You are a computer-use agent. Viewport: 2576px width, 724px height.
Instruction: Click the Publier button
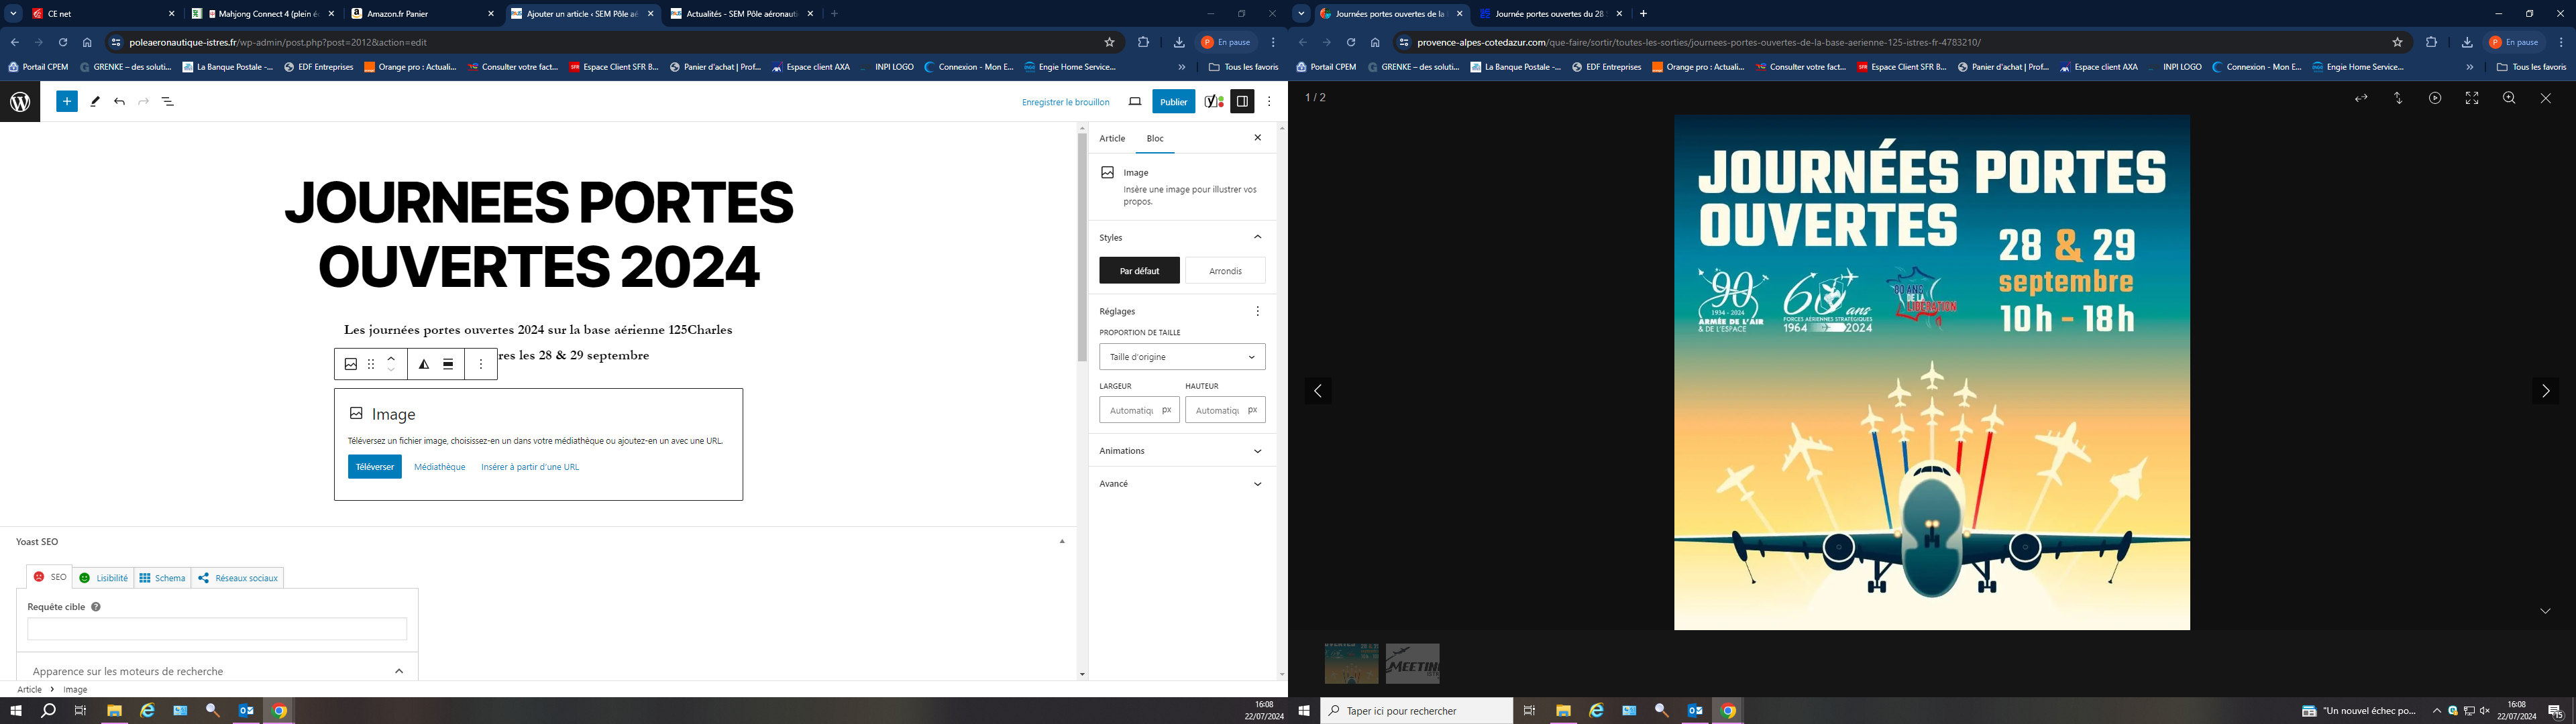coord(1173,102)
